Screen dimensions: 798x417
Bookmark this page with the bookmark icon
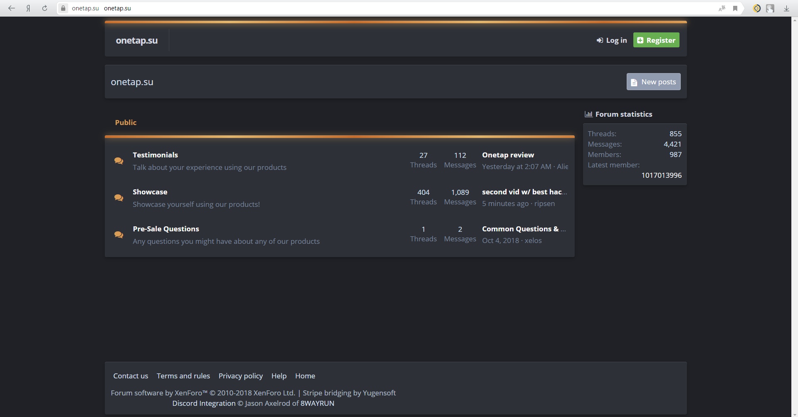coord(735,8)
